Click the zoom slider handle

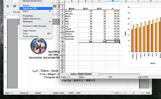pos(133,93)
